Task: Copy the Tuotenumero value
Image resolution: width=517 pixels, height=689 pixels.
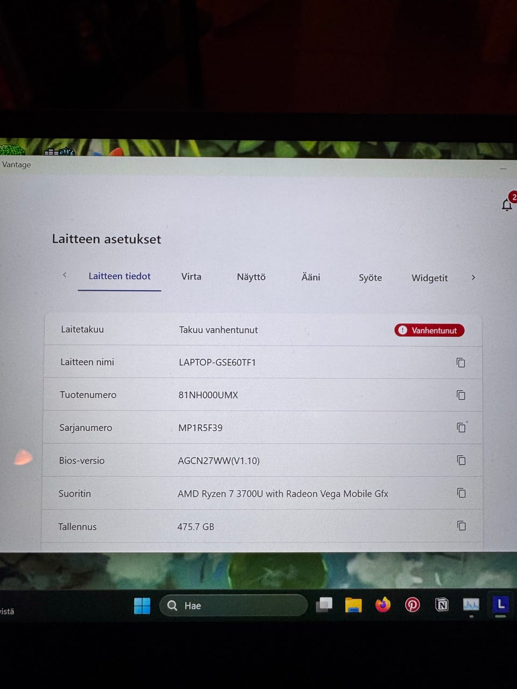Action: (461, 395)
